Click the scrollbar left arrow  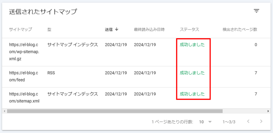pos(4,111)
